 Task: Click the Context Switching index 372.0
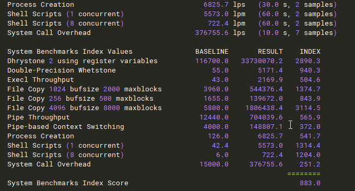[x=310, y=127]
